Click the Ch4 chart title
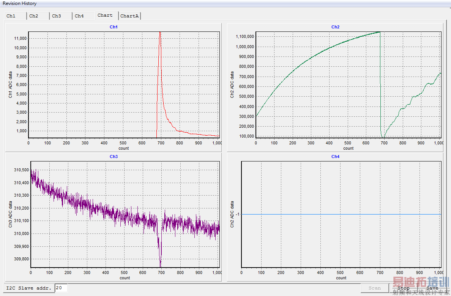Viewport: 451px width, 296px height. [335, 157]
